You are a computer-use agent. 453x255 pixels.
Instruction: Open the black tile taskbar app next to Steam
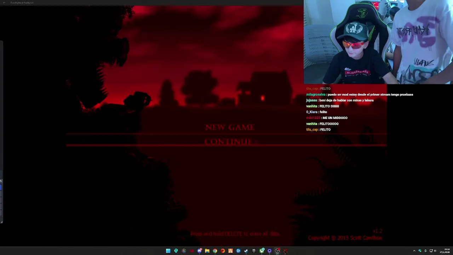click(x=254, y=250)
